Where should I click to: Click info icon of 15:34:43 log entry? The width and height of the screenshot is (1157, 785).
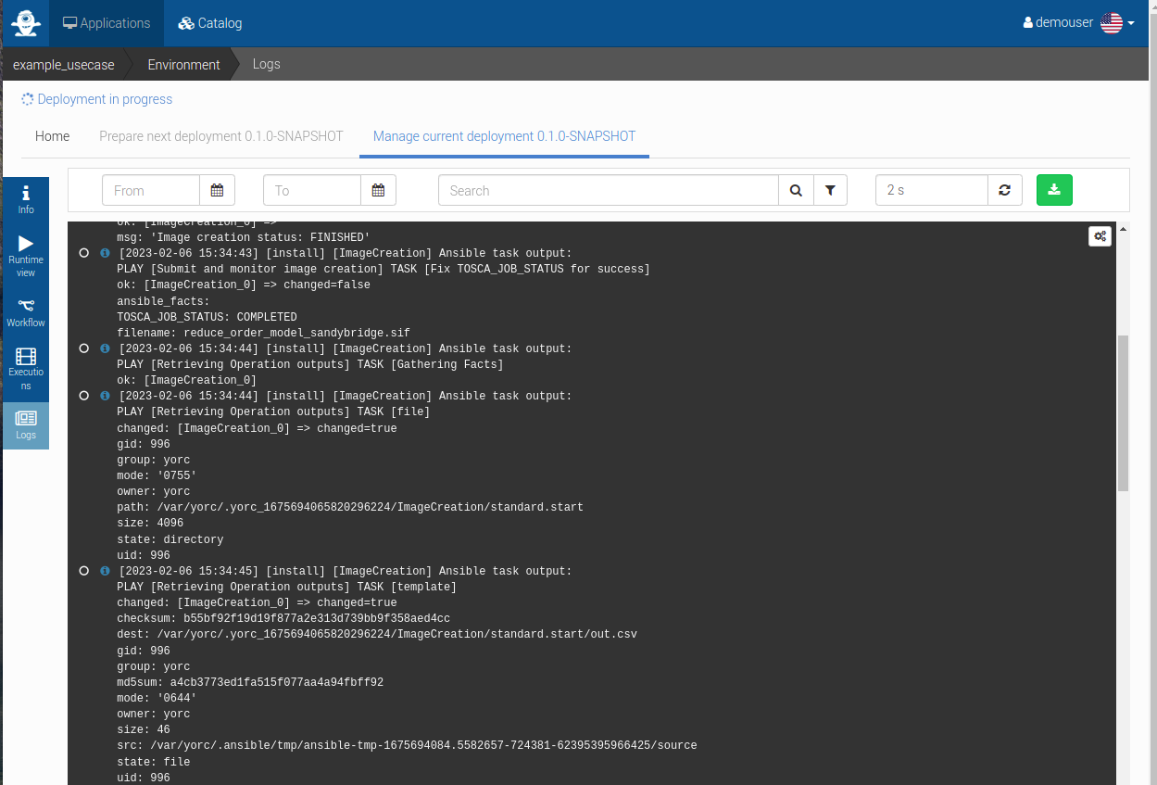(105, 253)
